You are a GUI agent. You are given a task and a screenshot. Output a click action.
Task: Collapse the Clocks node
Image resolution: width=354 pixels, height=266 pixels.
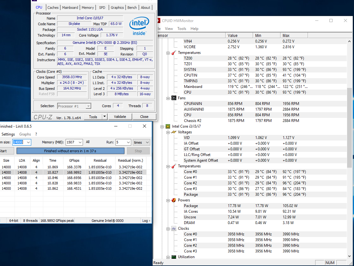click(x=168, y=229)
